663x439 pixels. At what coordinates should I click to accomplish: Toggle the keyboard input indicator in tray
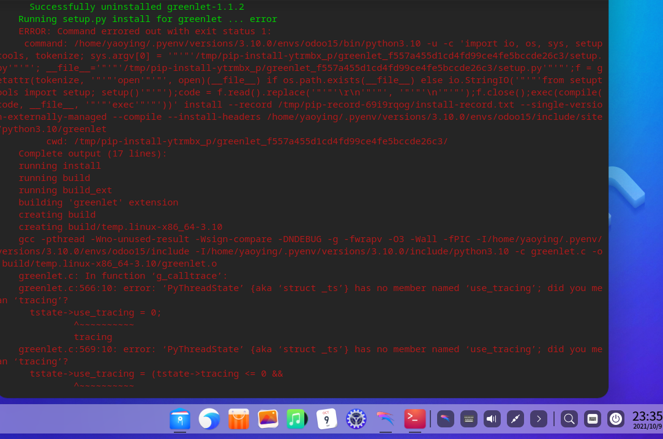tap(468, 418)
